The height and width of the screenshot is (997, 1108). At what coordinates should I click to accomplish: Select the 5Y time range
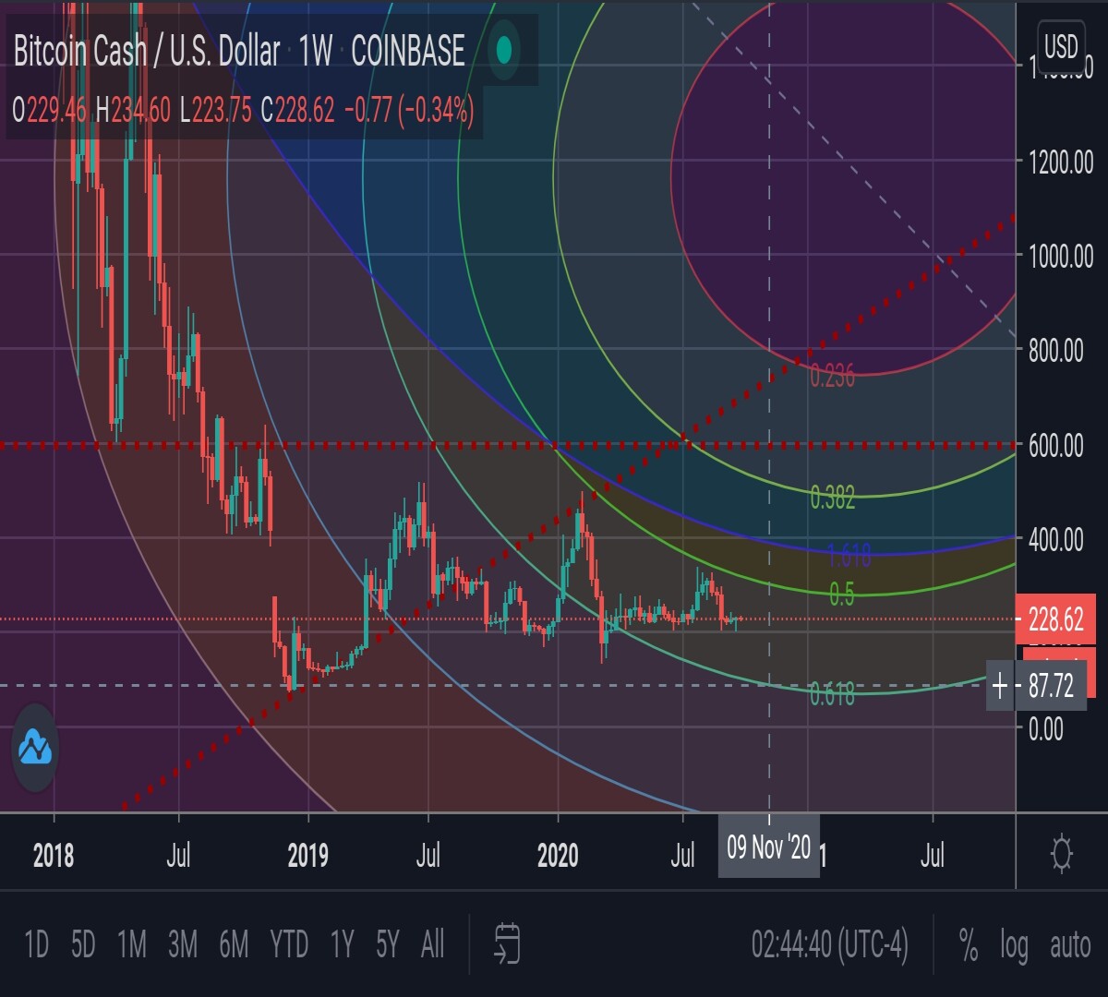coord(388,944)
